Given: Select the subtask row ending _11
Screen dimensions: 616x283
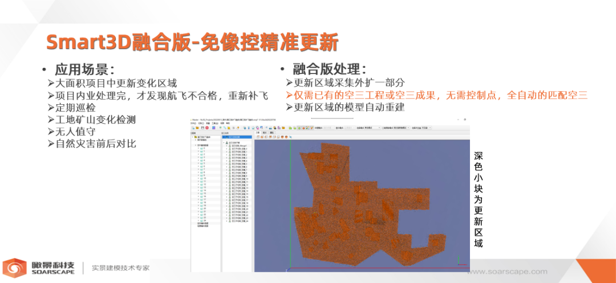Looking at the screenshot, I should (238, 182).
